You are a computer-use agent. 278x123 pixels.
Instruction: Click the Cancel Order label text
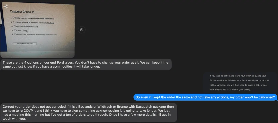[21, 31]
